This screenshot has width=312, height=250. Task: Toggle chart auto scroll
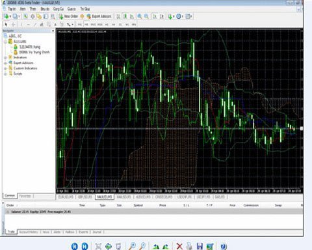pyautogui.click(x=155, y=16)
